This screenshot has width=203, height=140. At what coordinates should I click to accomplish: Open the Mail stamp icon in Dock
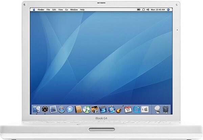pyautogui.click(x=53, y=109)
